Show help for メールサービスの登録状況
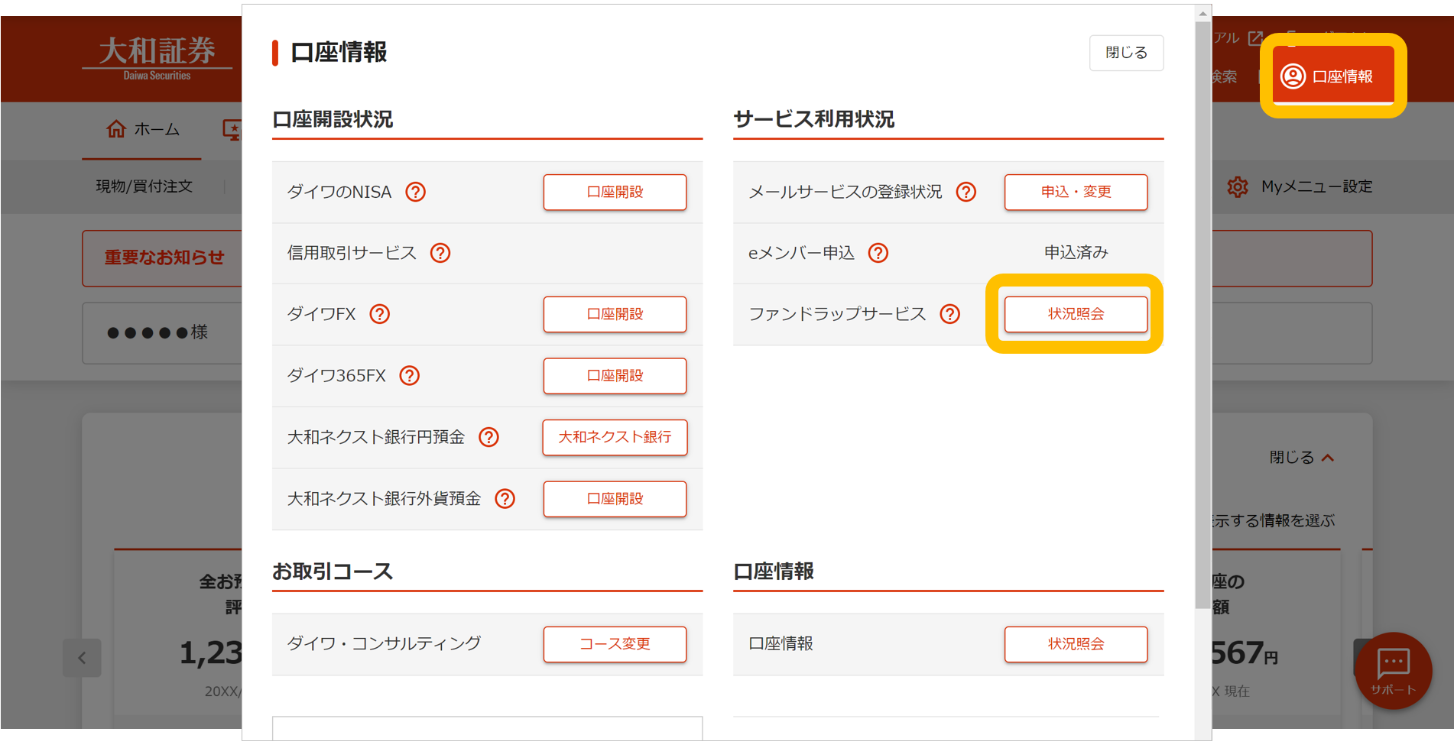 pyautogui.click(x=966, y=192)
